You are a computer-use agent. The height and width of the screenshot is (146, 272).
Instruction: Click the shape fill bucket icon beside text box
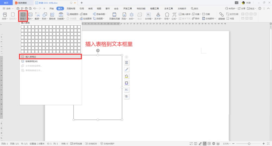pos(126,76)
